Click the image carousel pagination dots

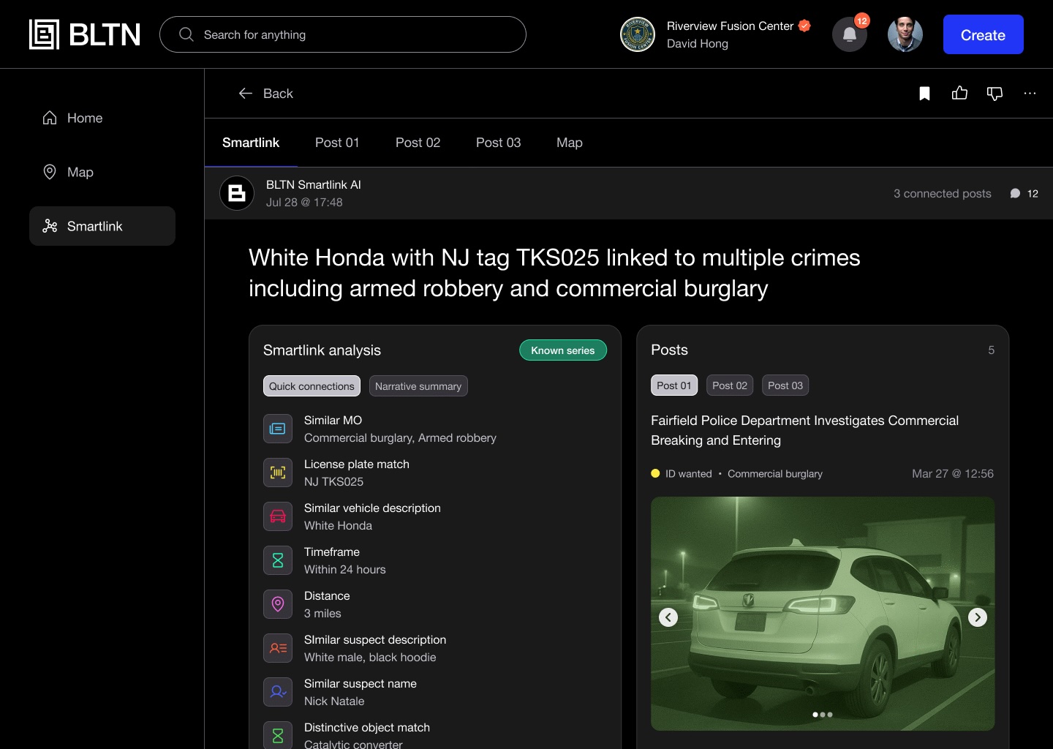823,715
